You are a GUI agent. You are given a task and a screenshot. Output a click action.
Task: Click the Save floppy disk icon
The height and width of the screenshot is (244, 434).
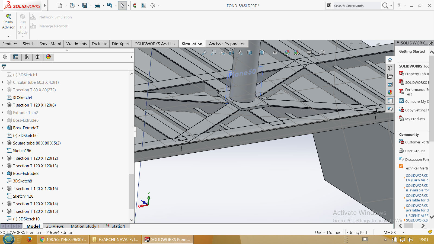(85, 5)
